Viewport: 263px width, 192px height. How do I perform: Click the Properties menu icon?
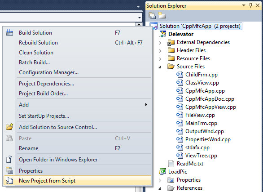coord(9,170)
